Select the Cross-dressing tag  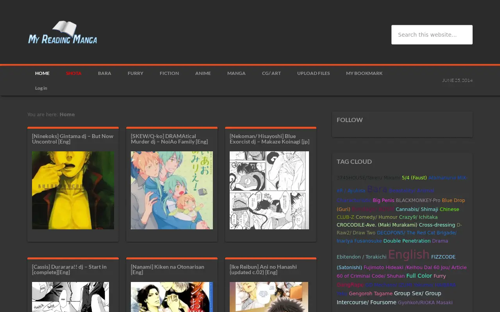pos(437,225)
